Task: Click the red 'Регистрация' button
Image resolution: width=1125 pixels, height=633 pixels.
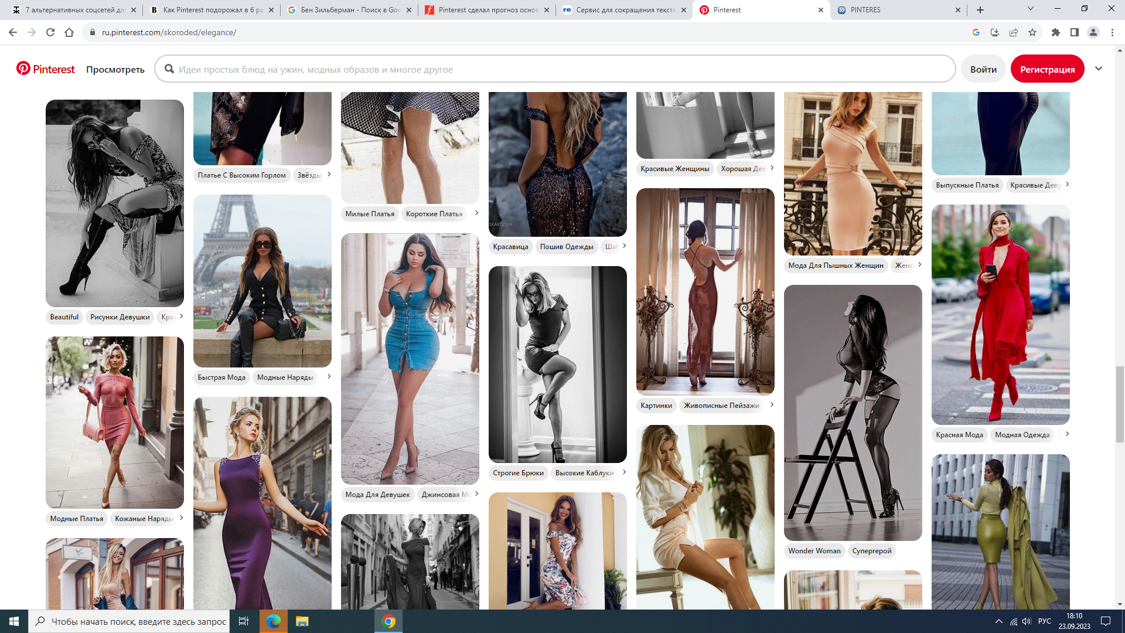Action: [x=1047, y=69]
